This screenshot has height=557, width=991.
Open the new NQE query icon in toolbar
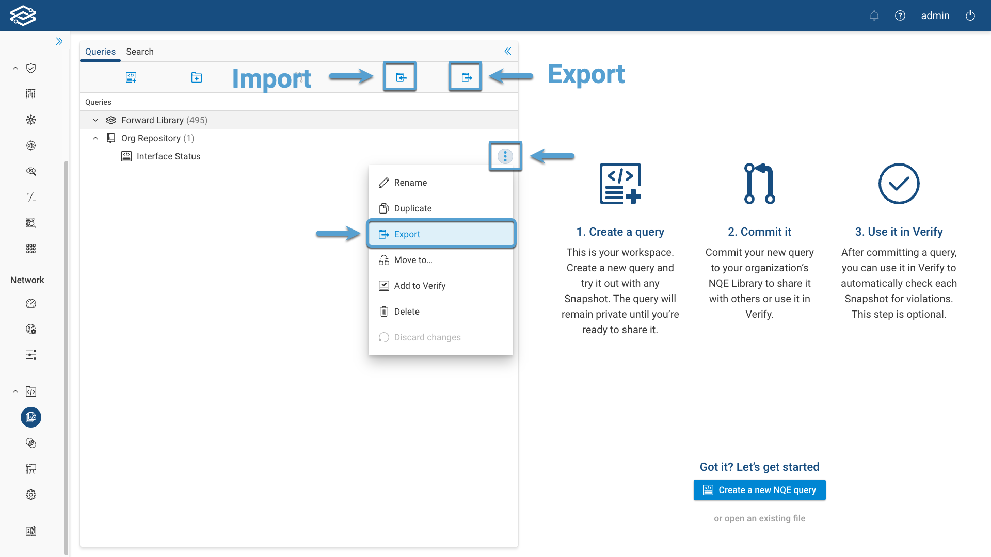point(131,77)
